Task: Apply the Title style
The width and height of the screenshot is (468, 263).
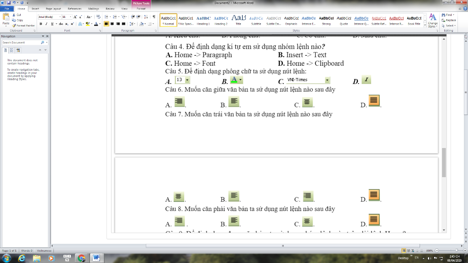Action: (x=239, y=20)
